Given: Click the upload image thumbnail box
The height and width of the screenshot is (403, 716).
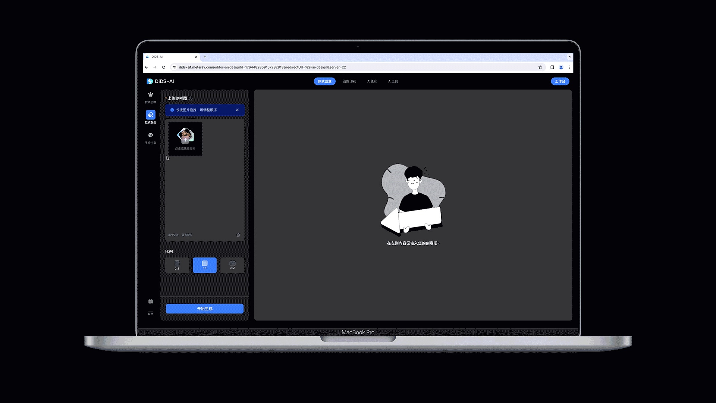Looking at the screenshot, I should [185, 139].
